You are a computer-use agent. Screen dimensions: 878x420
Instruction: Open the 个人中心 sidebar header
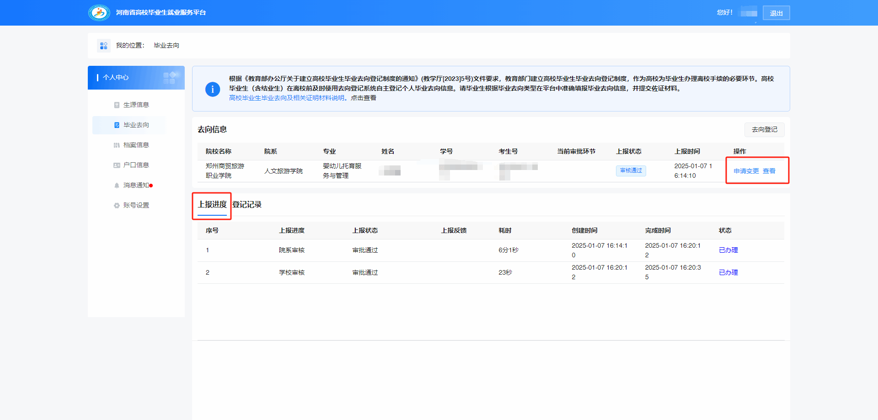click(136, 78)
